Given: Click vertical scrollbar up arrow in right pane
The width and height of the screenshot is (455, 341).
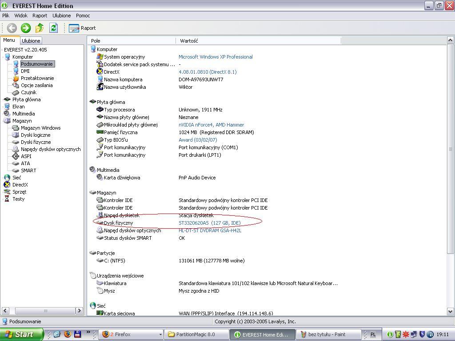Looking at the screenshot, I should pos(450,40).
